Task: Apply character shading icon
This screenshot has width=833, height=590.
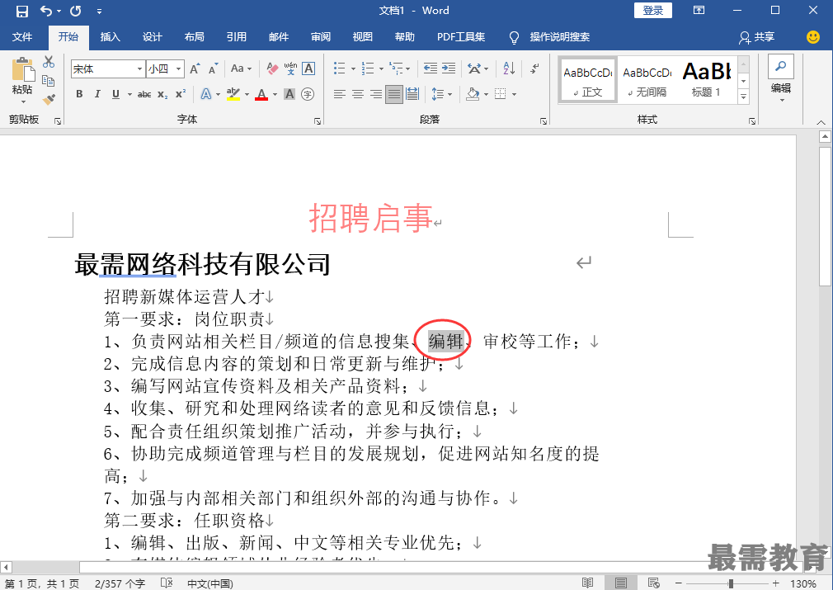Action: [289, 94]
